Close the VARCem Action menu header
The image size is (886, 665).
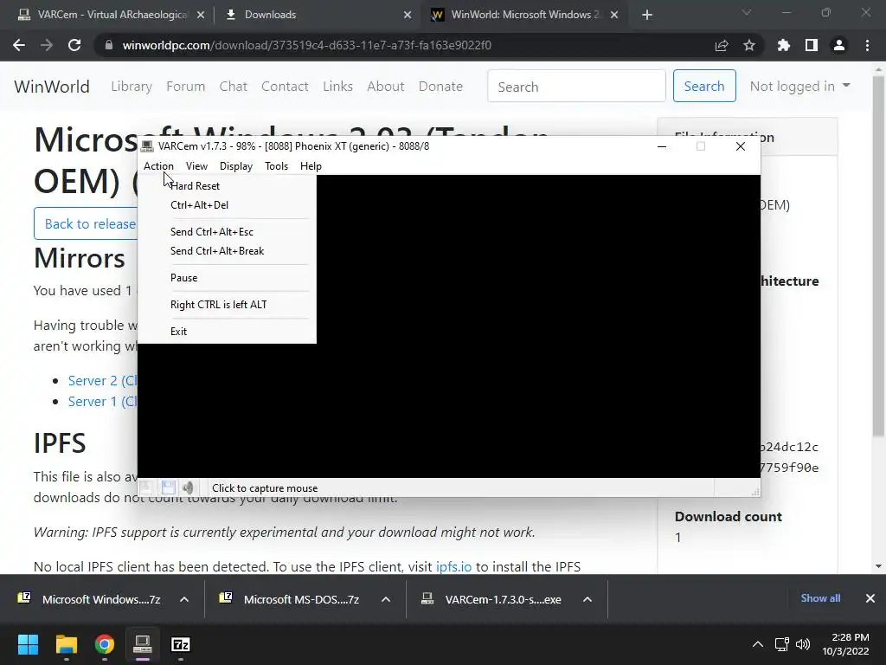[158, 166]
